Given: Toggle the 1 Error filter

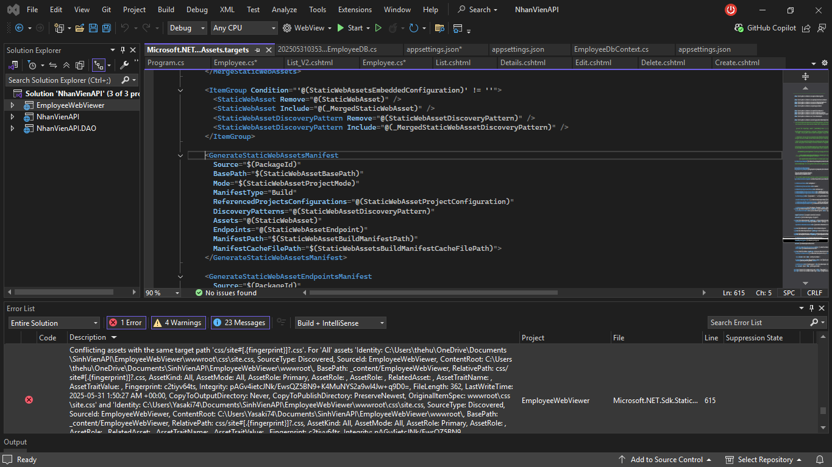Looking at the screenshot, I should [126, 323].
